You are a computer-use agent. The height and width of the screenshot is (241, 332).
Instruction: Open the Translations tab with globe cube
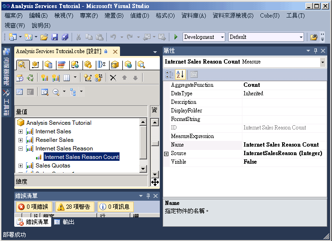[x=128, y=65]
